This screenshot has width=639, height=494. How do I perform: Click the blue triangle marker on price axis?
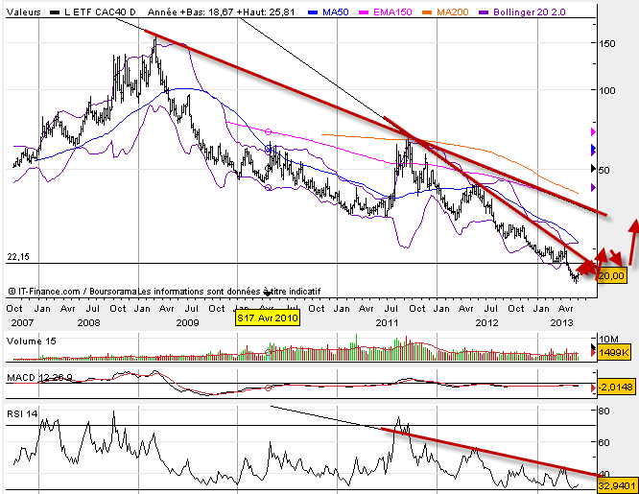[593, 150]
